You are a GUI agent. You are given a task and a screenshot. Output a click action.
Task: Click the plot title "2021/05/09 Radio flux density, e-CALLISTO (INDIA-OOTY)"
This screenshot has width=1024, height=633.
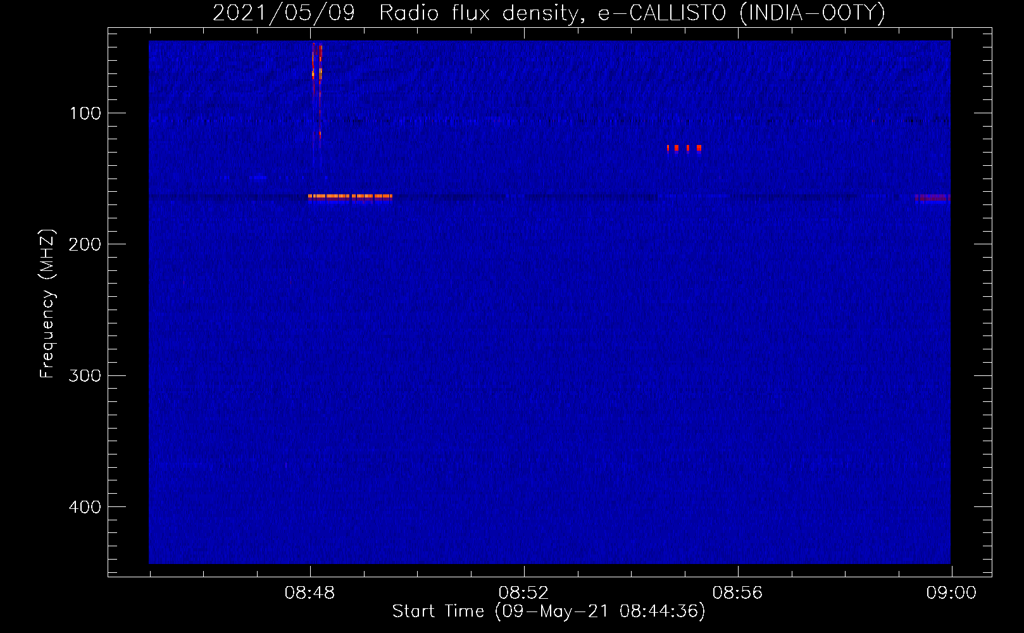coord(548,13)
